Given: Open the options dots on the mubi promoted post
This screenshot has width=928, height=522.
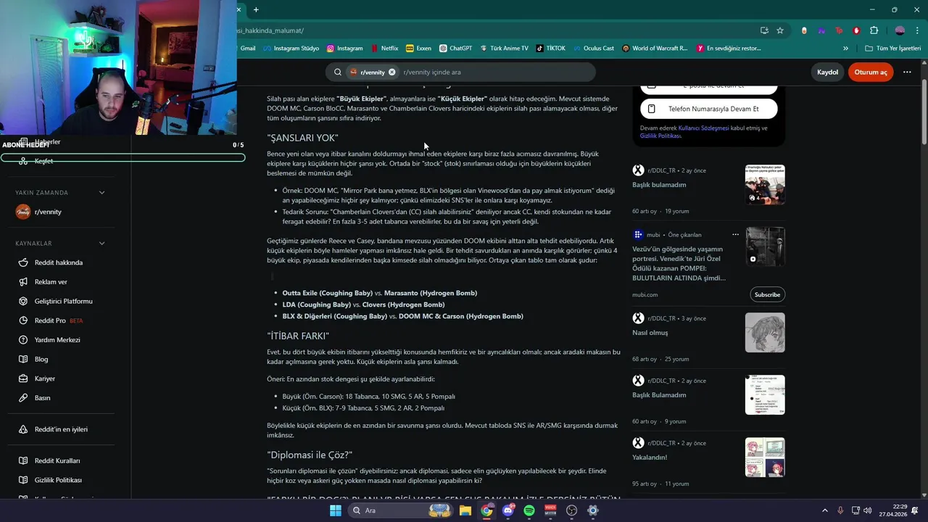Looking at the screenshot, I should (x=735, y=234).
